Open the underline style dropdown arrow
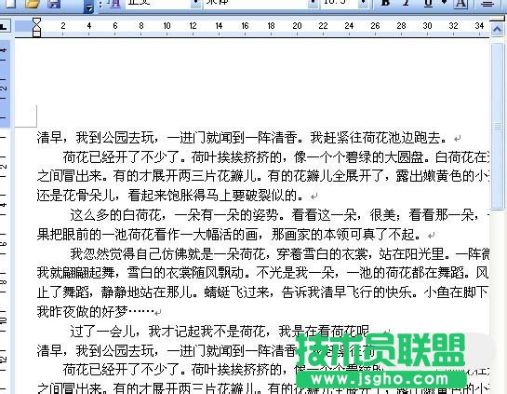 tap(445, 3)
